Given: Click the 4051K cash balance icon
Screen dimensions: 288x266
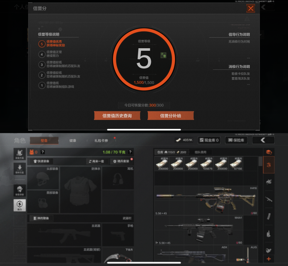Looking at the screenshot, I should point(178,140).
